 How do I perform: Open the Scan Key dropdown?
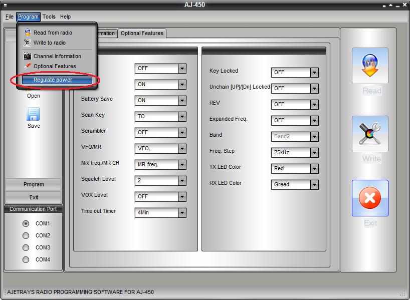coord(182,117)
